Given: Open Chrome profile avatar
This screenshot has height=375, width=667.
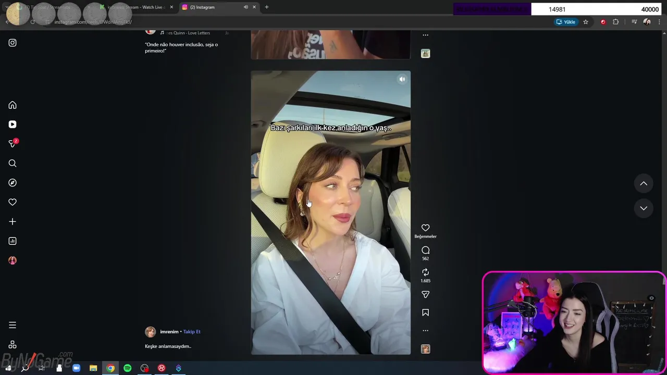Looking at the screenshot, I should [x=647, y=22].
